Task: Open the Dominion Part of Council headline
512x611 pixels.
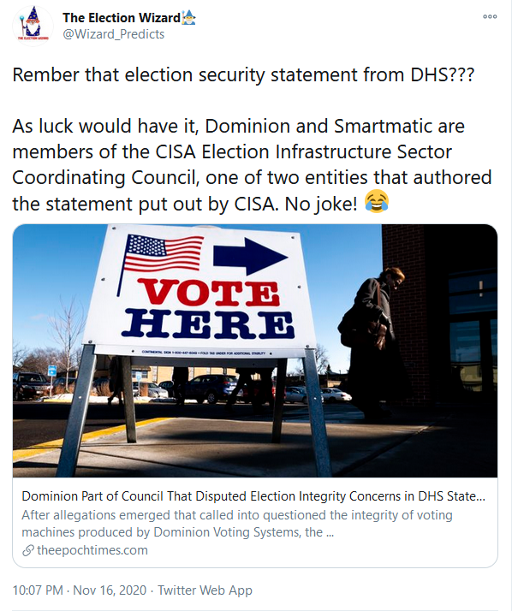Action: [x=253, y=496]
